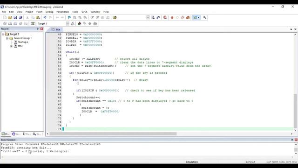This screenshot has height=168, width=298.
Task: Click the editor vertical scrollbar thumb
Action: [x=295, y=111]
